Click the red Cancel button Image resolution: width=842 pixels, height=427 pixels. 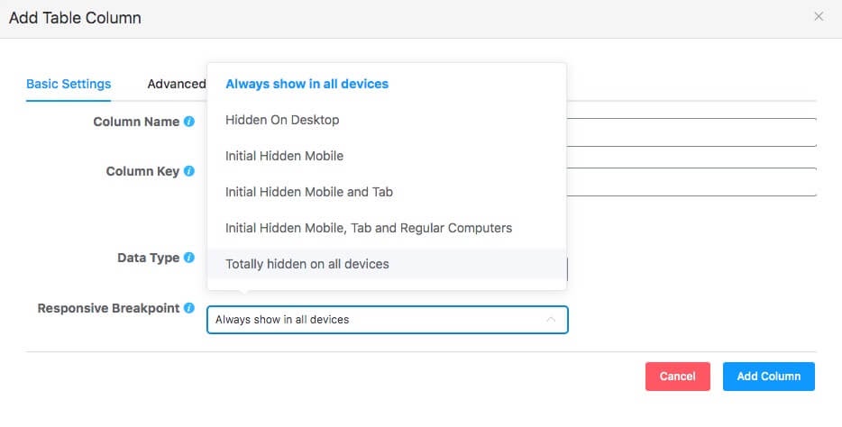click(678, 376)
